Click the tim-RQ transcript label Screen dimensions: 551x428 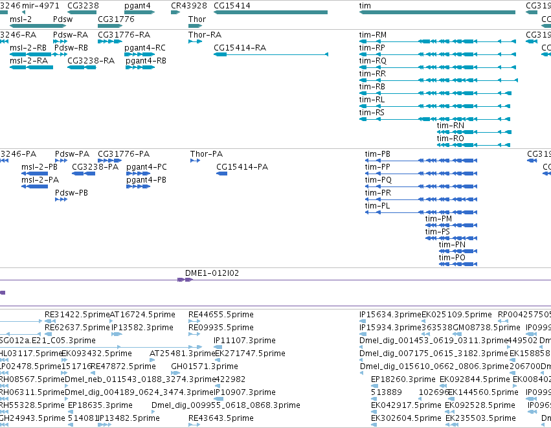click(x=373, y=61)
